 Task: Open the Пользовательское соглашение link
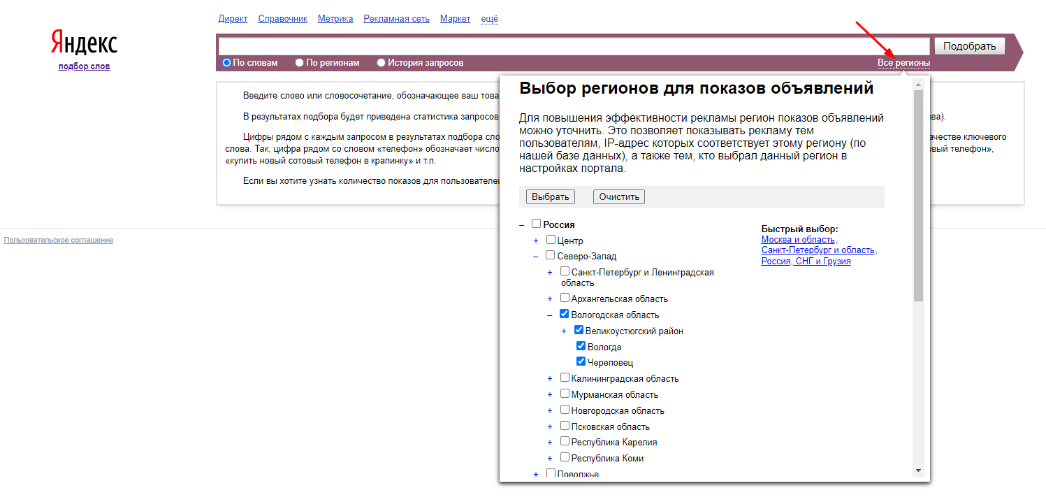coord(59,241)
